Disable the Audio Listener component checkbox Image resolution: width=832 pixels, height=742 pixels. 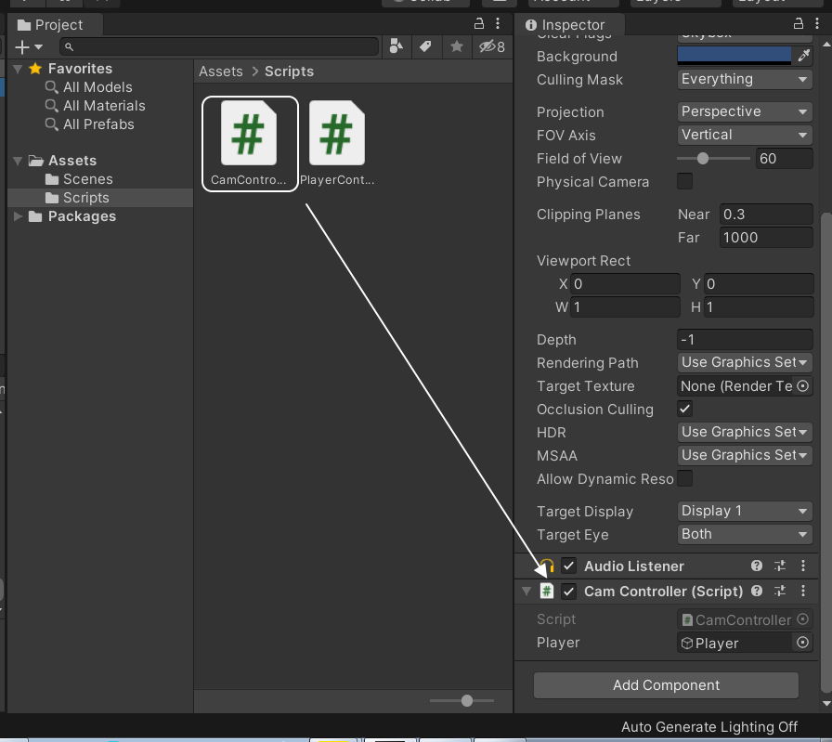point(569,566)
